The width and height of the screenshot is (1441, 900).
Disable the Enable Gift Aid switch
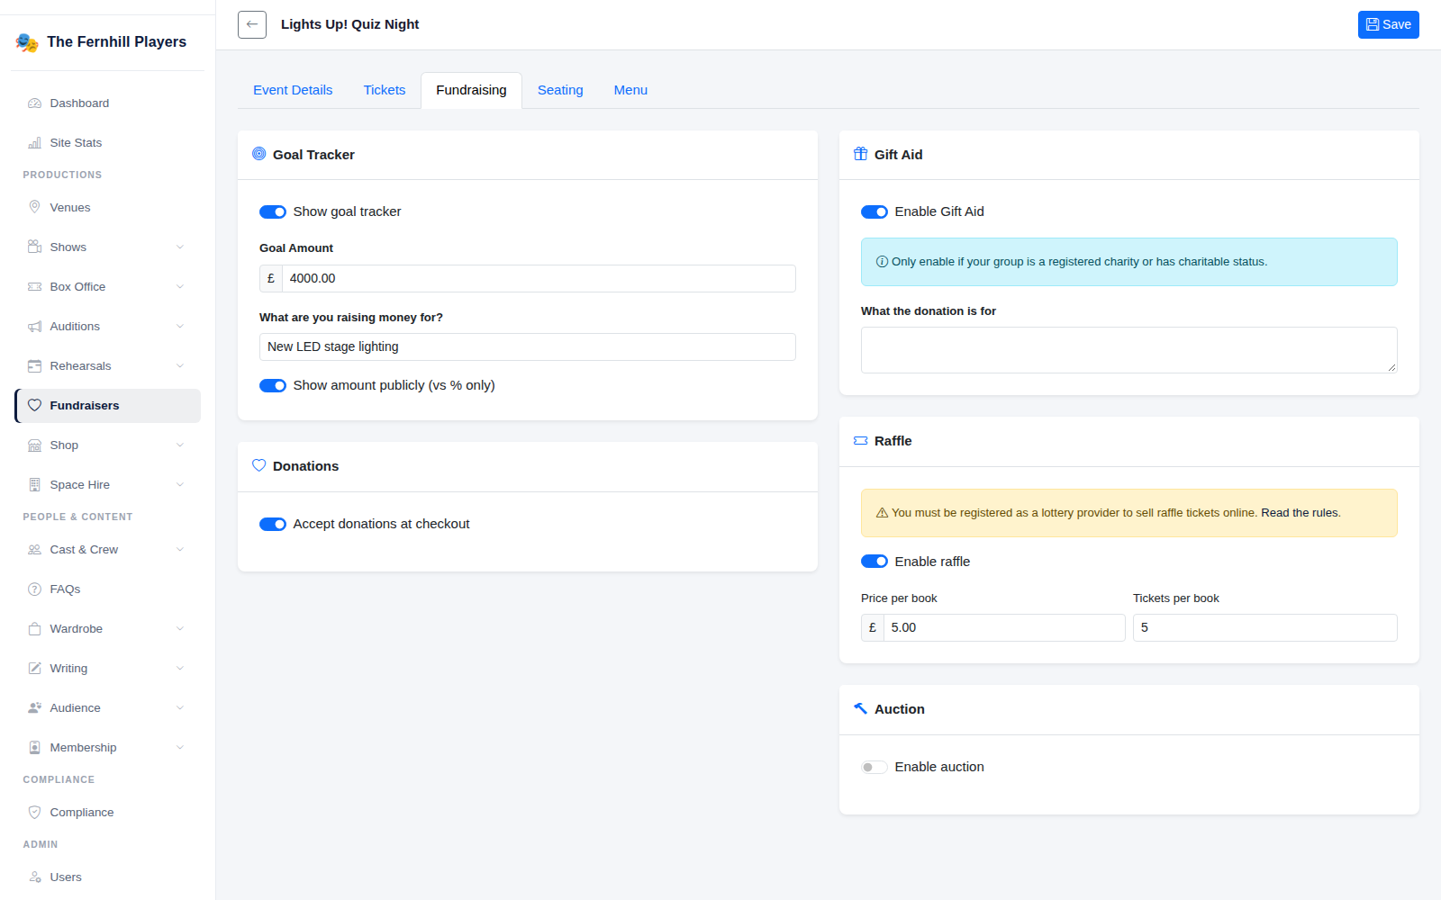875,211
